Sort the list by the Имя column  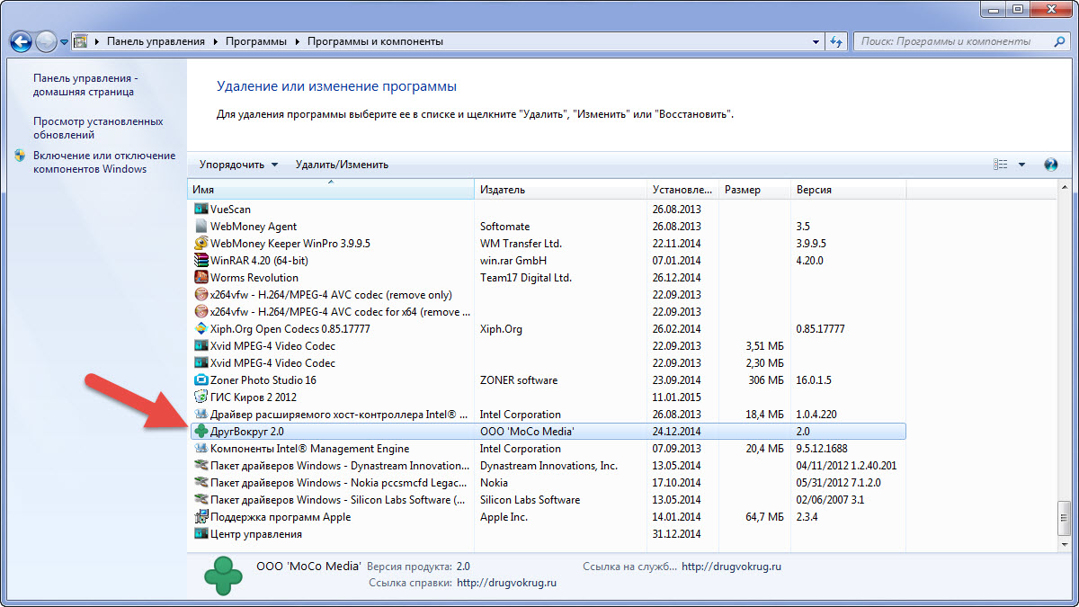coord(331,190)
